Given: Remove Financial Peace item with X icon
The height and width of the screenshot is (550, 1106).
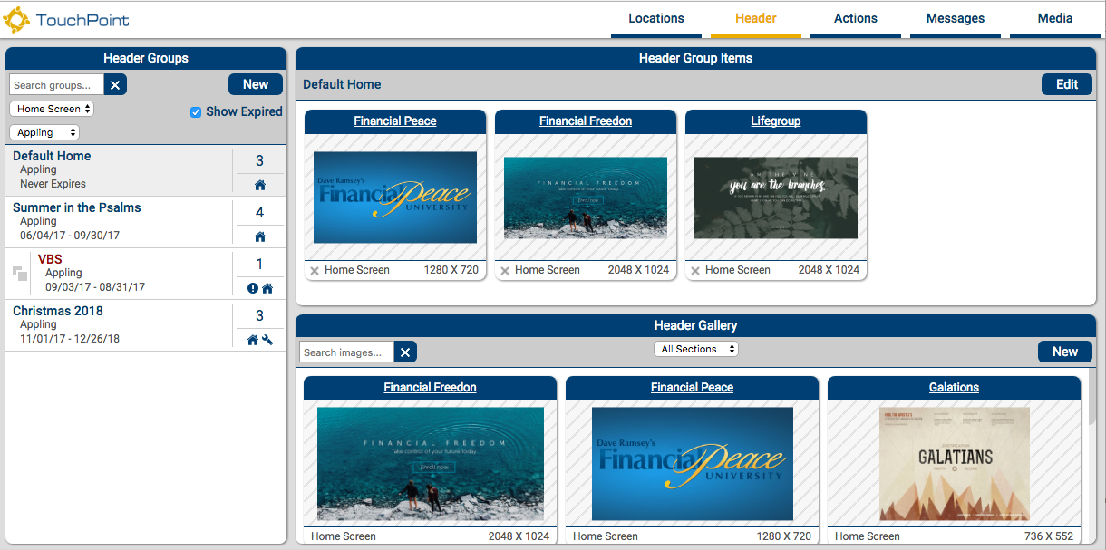Looking at the screenshot, I should coord(315,270).
